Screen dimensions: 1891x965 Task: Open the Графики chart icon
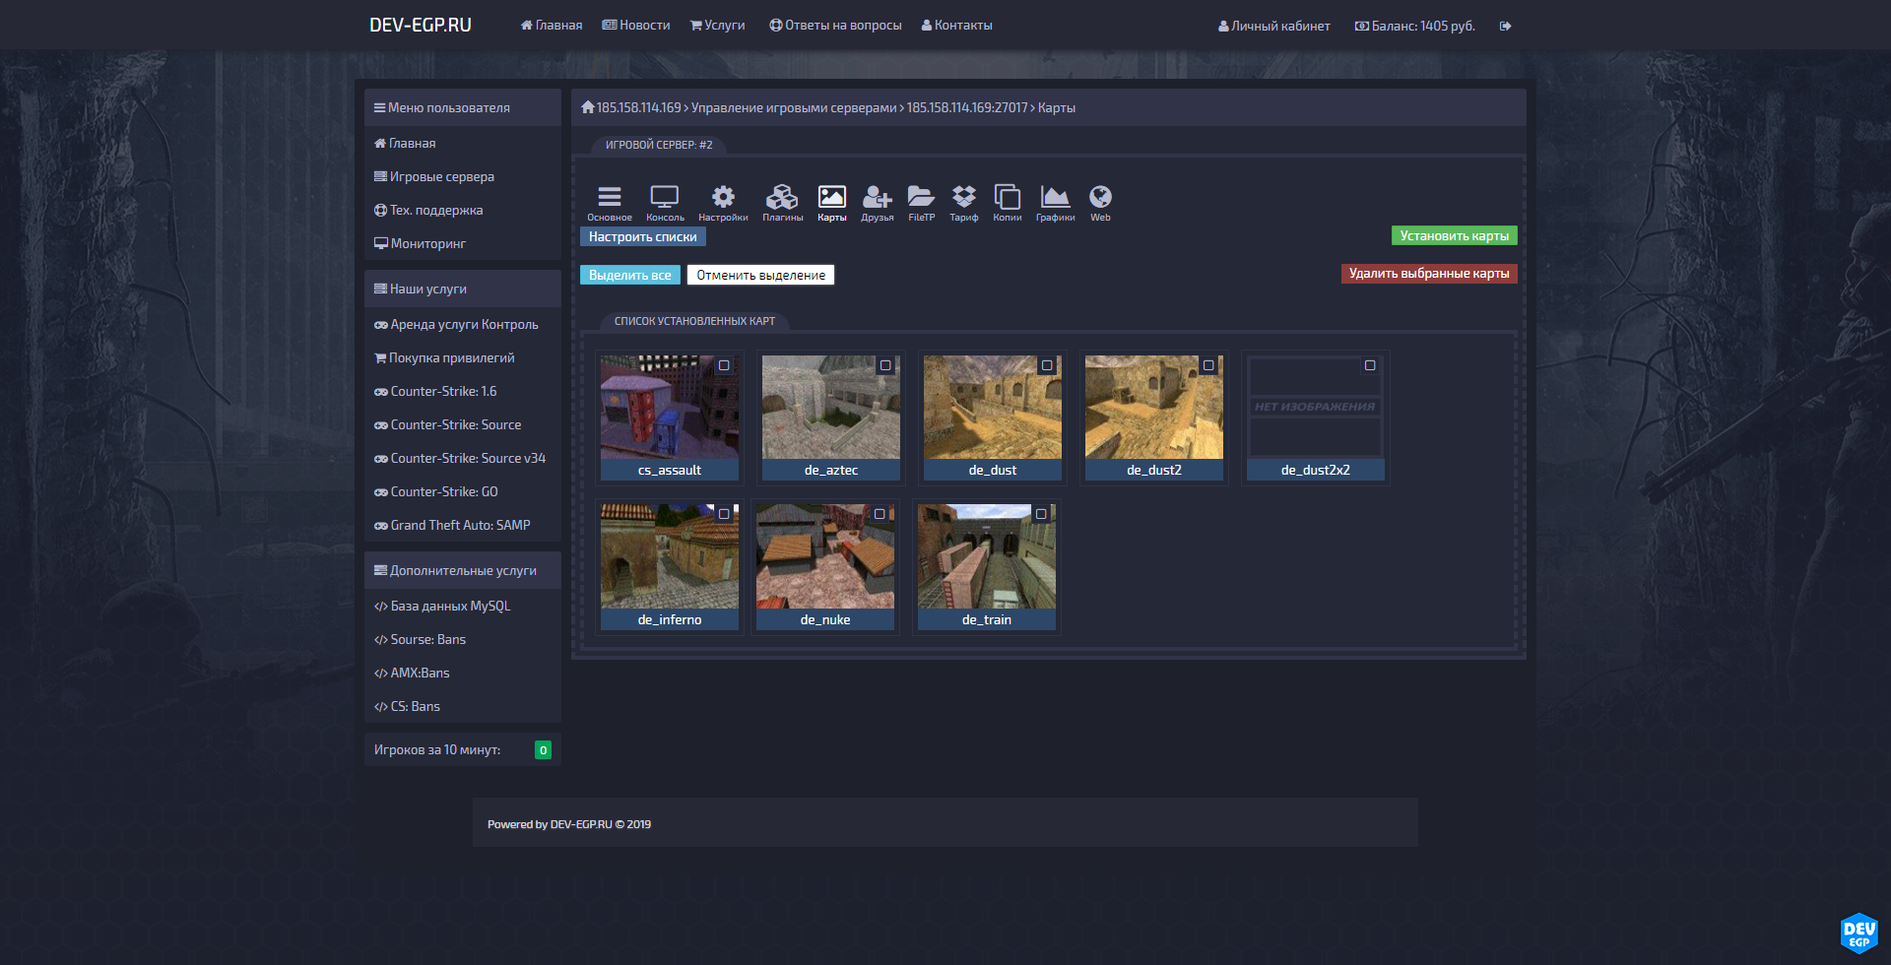tap(1055, 197)
